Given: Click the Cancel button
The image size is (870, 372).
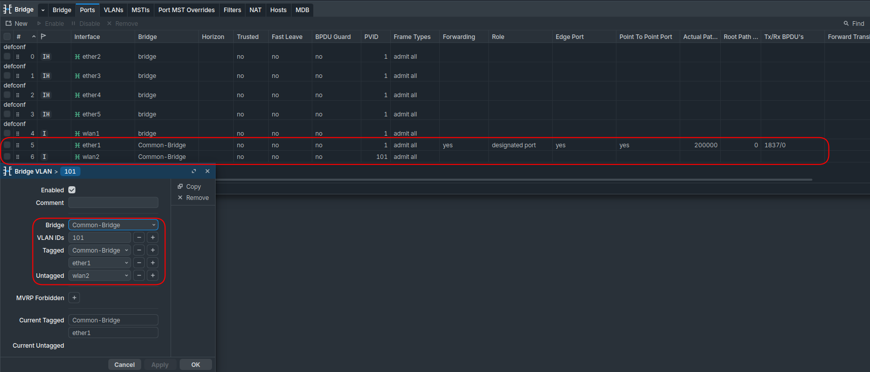Looking at the screenshot, I should [x=124, y=364].
